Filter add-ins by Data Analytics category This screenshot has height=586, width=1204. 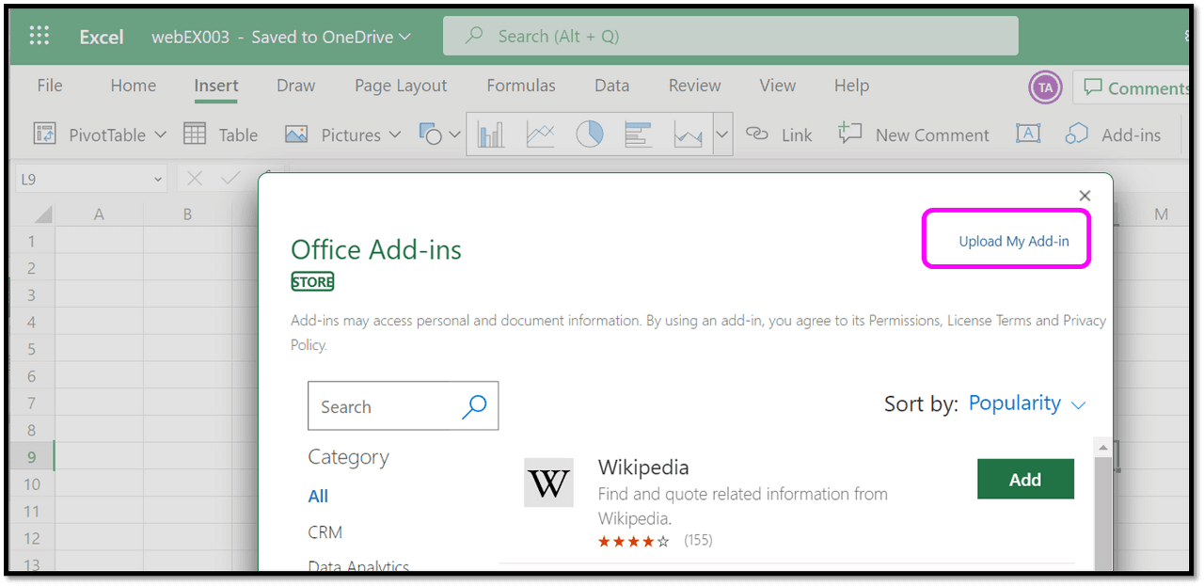tap(358, 565)
